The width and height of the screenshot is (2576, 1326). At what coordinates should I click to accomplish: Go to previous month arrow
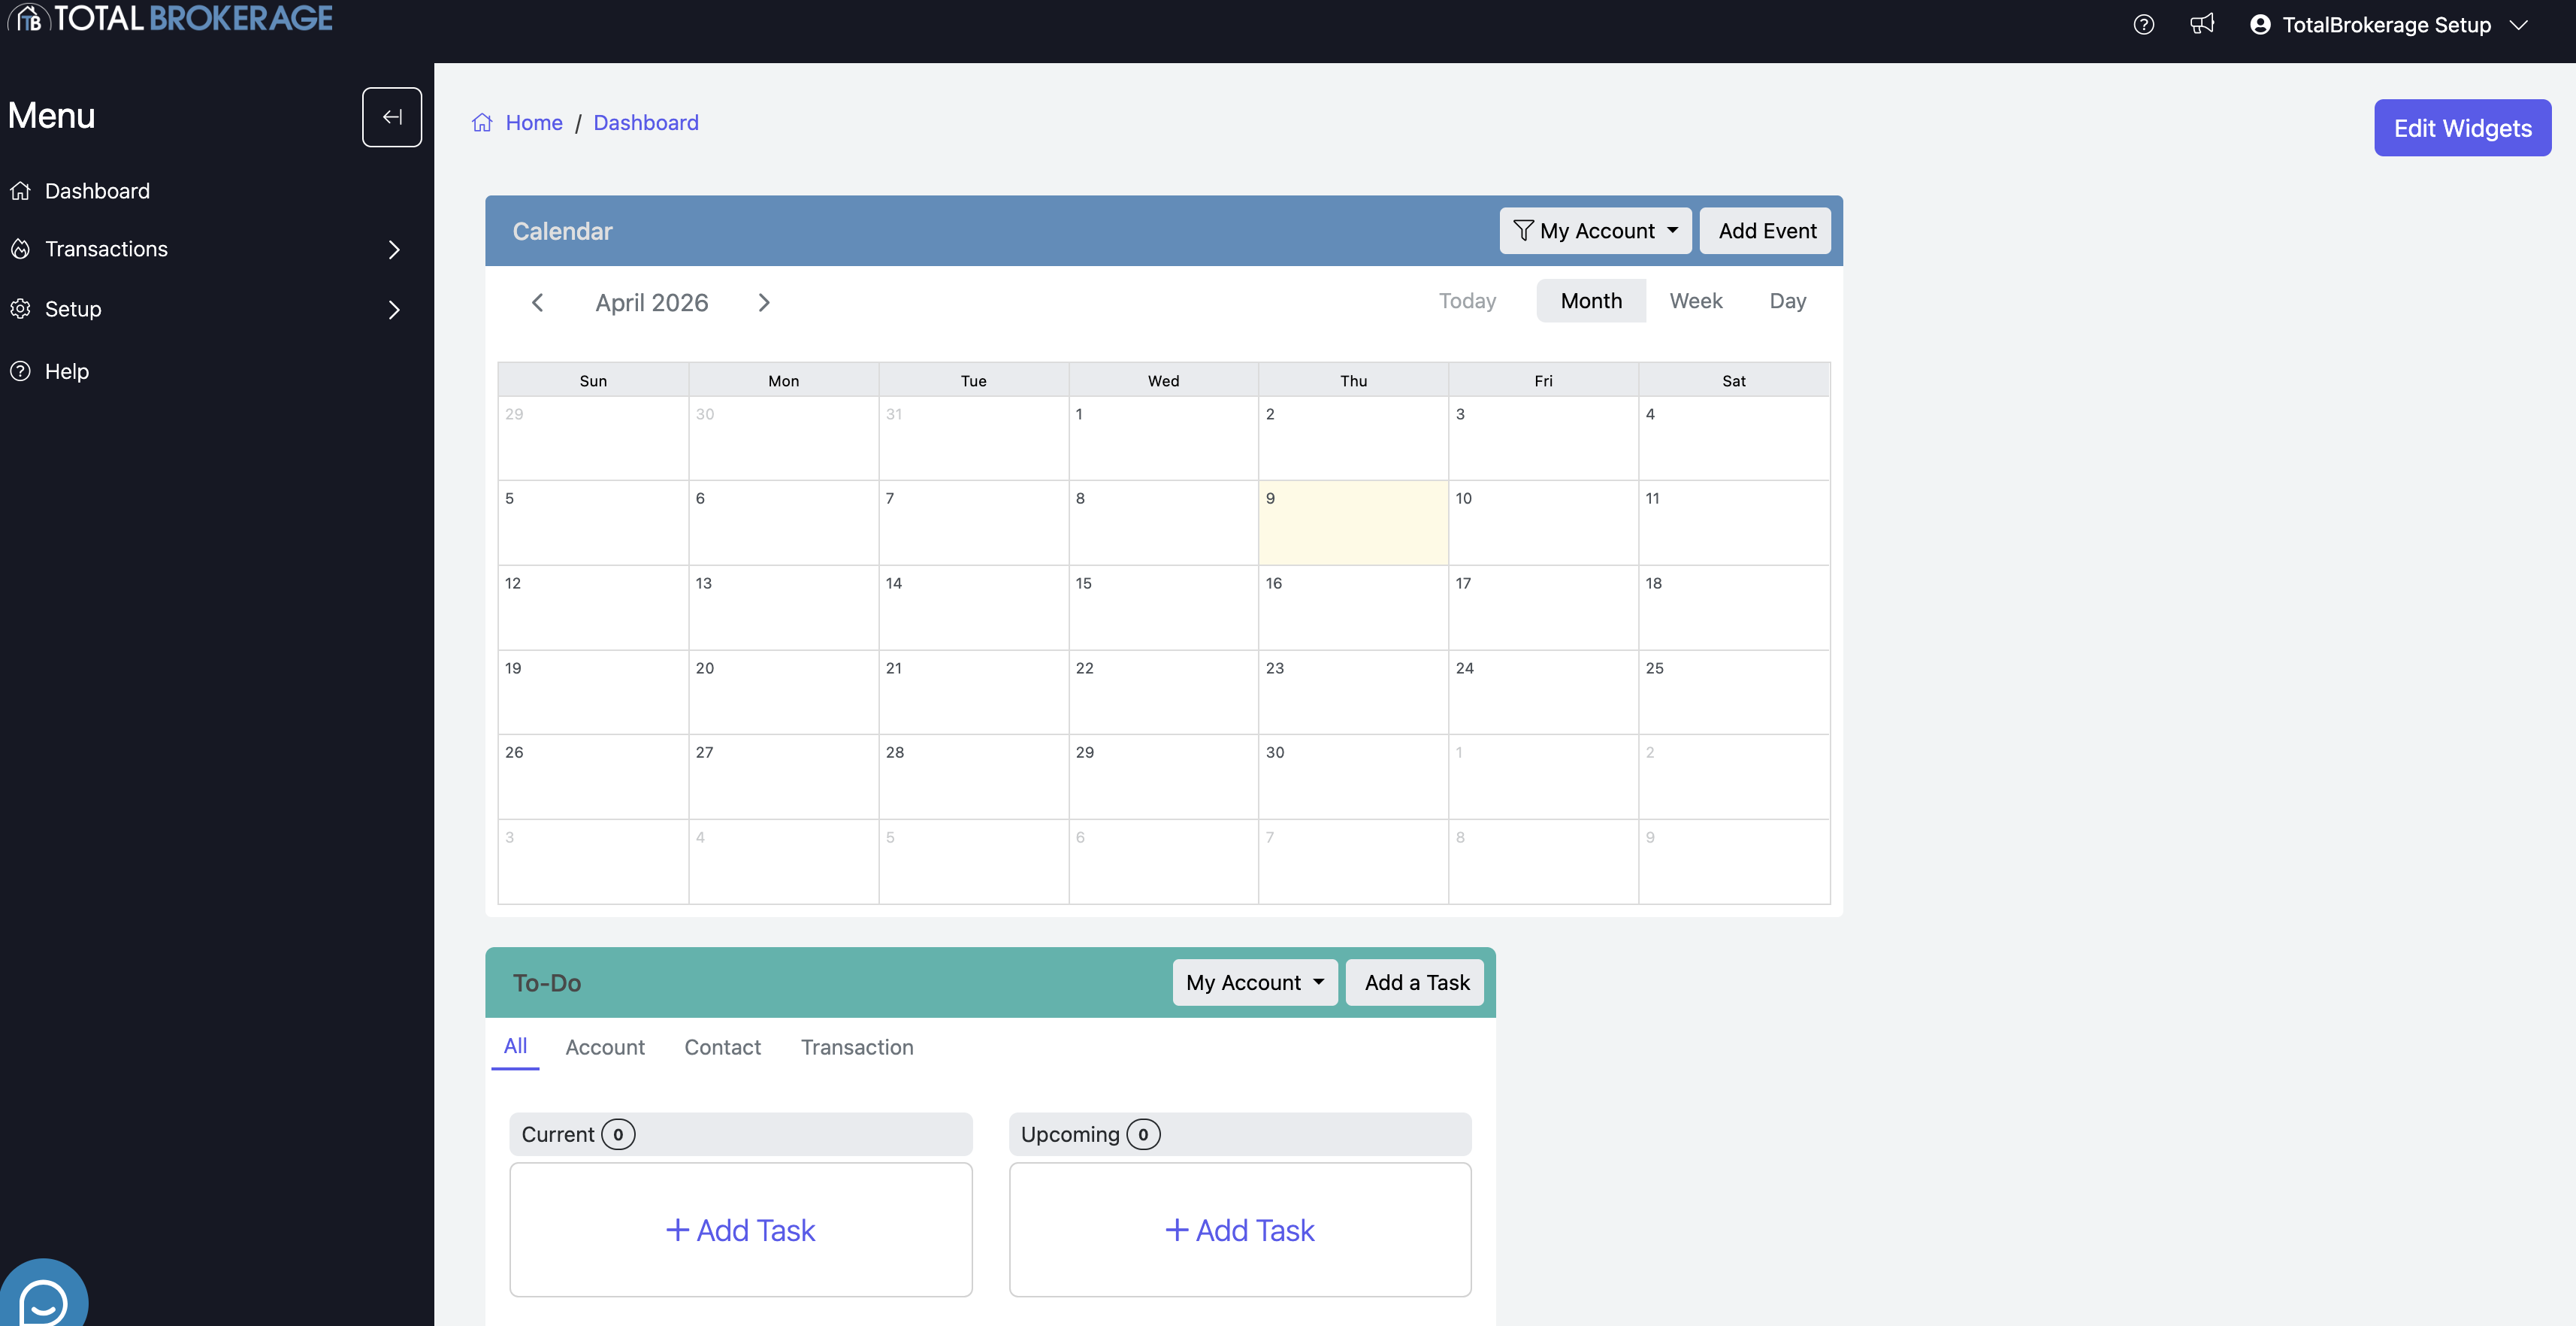pos(537,302)
